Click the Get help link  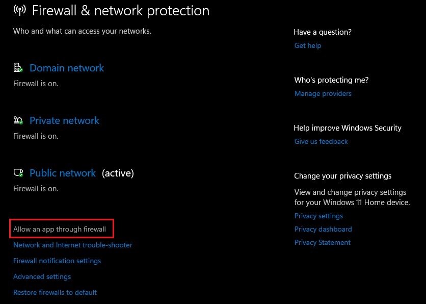[x=308, y=45]
